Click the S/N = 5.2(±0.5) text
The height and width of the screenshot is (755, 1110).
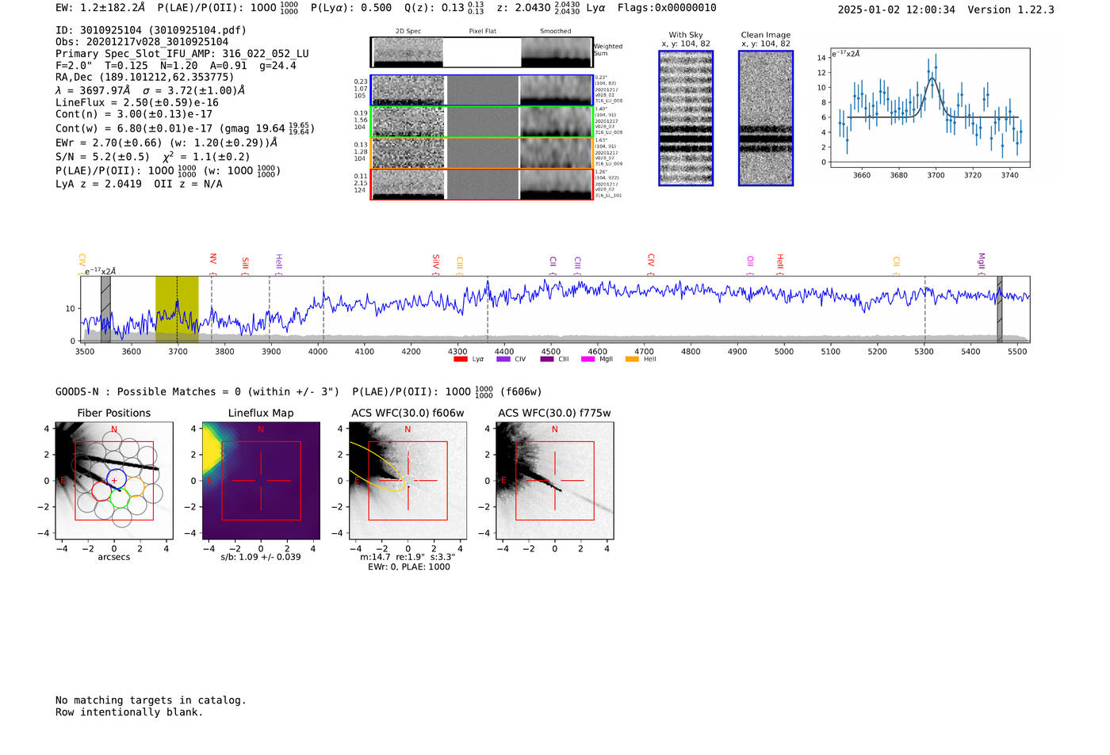click(x=102, y=157)
